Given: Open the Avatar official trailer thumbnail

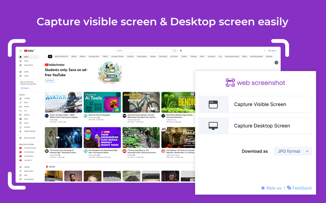Looking at the screenshot, I should [x=63, y=102].
